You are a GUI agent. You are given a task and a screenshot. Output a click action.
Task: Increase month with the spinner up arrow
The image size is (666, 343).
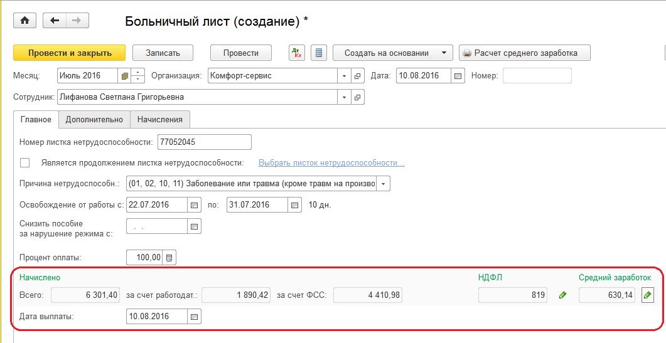pos(137,73)
